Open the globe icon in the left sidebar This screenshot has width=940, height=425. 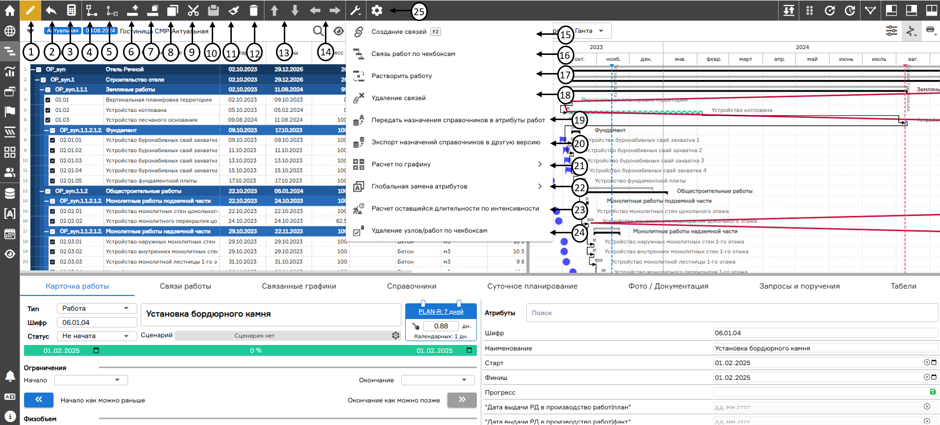(10, 31)
